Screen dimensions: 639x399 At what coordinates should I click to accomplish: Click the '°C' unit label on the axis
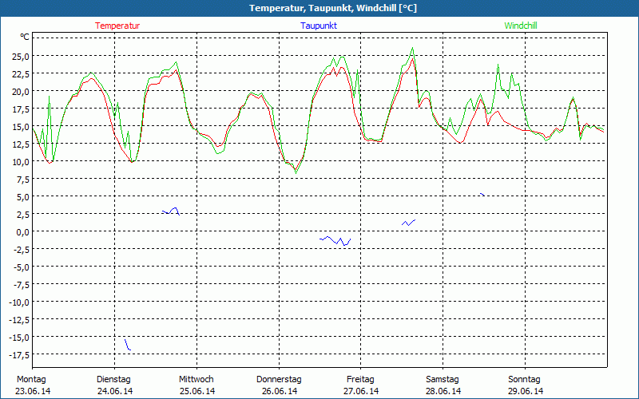pos(25,38)
